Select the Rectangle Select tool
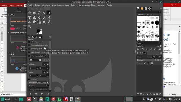 pyautogui.click(x=34, y=13)
